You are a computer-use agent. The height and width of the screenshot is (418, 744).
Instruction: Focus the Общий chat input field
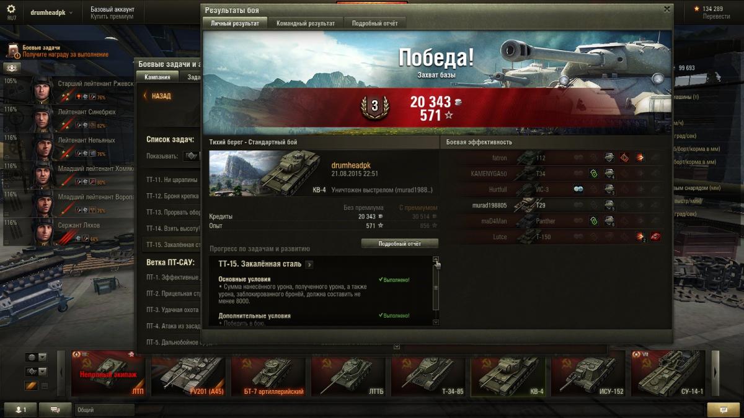point(104,409)
